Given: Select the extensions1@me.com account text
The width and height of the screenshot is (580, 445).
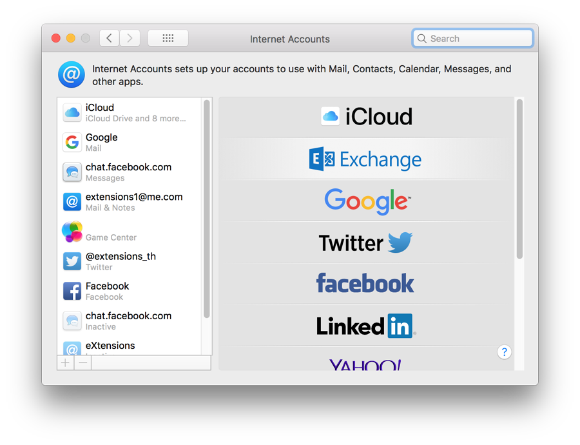Looking at the screenshot, I should (x=134, y=197).
